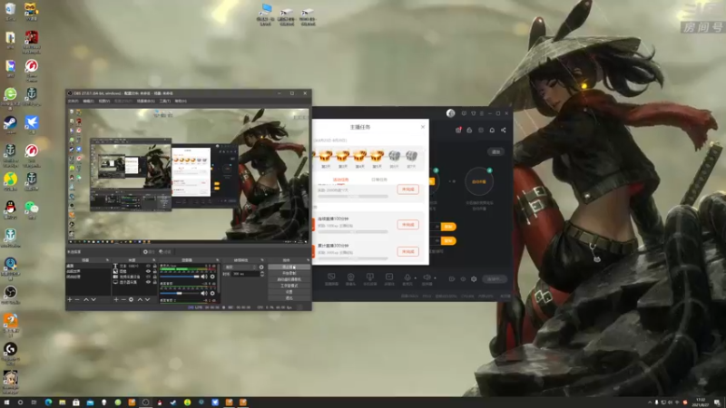Click screen capture icon in streaming app bottom bar
The width and height of the screenshot is (726, 408).
coord(331,277)
